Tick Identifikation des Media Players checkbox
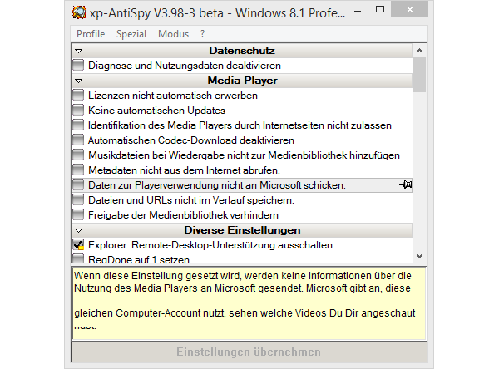The height and width of the screenshot is (369, 499). point(78,125)
